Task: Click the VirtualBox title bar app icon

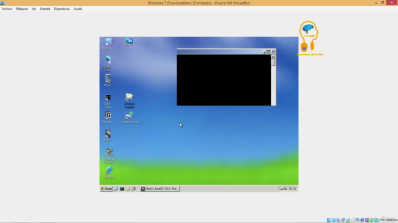Action: point(2,3)
